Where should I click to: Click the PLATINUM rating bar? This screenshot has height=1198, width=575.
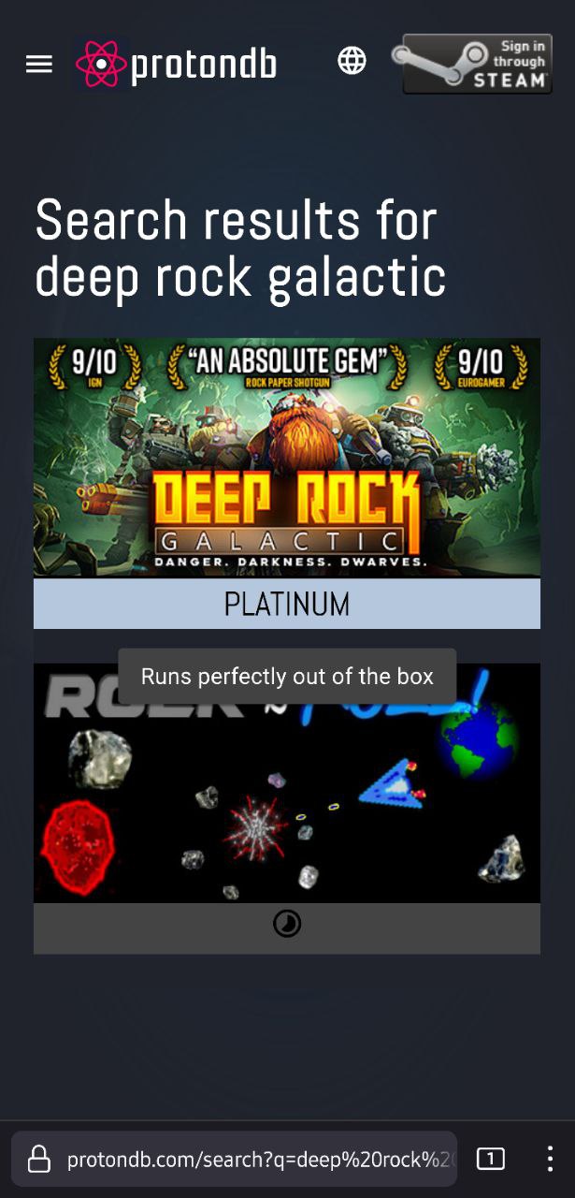click(x=287, y=604)
